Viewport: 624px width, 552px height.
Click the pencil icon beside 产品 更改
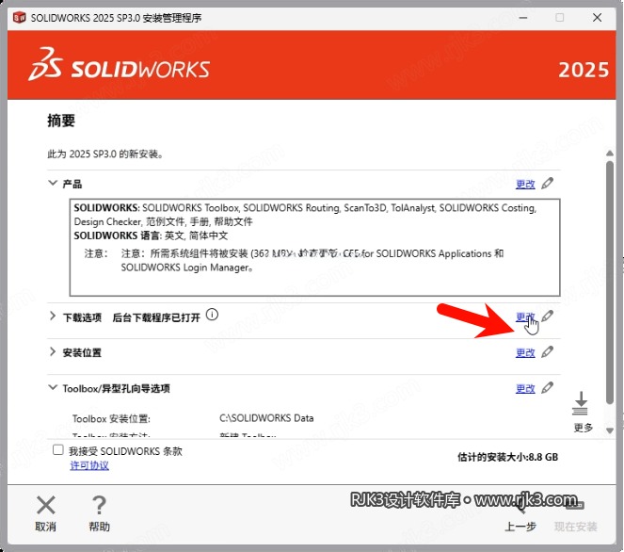point(548,183)
